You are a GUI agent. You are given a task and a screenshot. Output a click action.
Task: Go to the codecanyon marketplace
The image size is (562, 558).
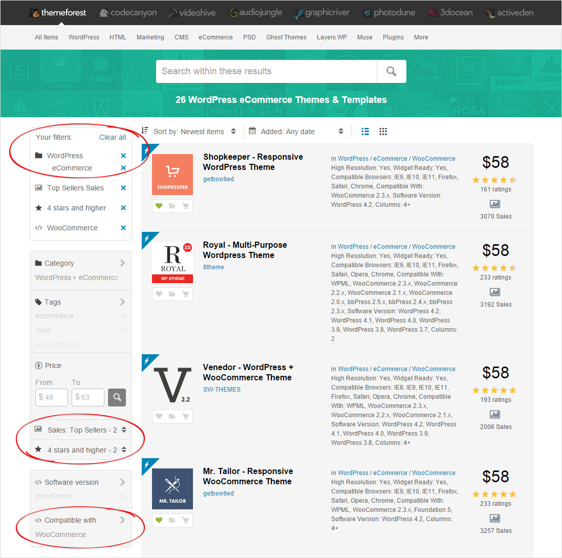point(128,13)
